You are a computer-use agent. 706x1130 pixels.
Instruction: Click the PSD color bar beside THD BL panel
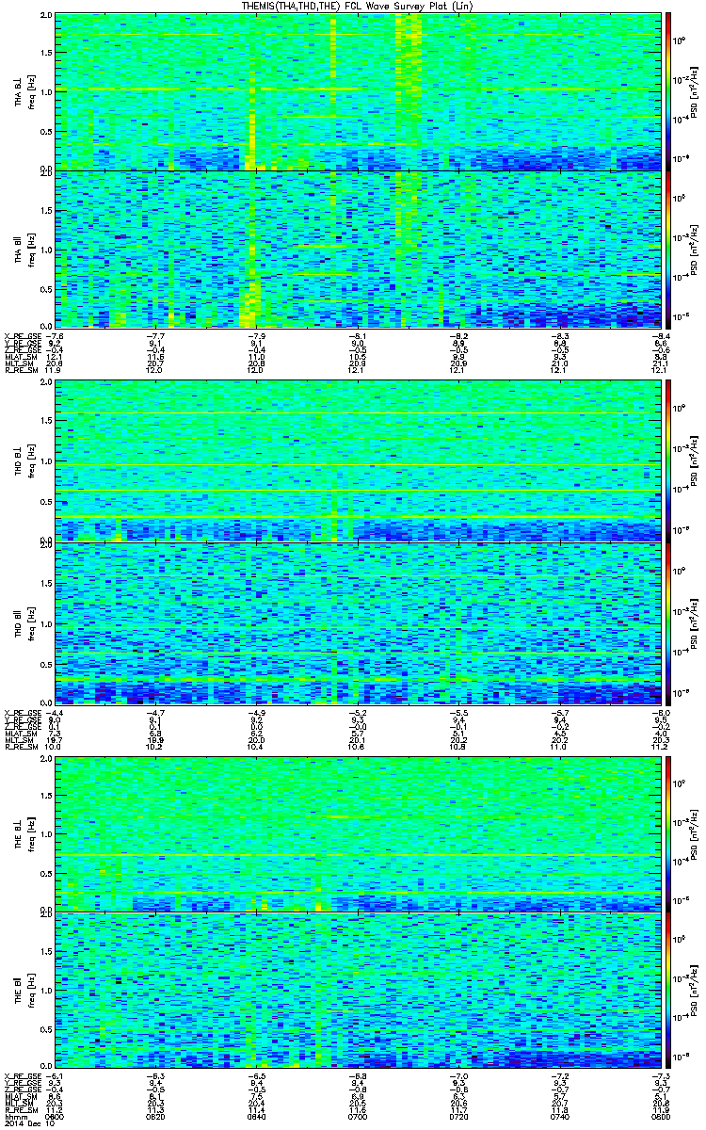669,462
